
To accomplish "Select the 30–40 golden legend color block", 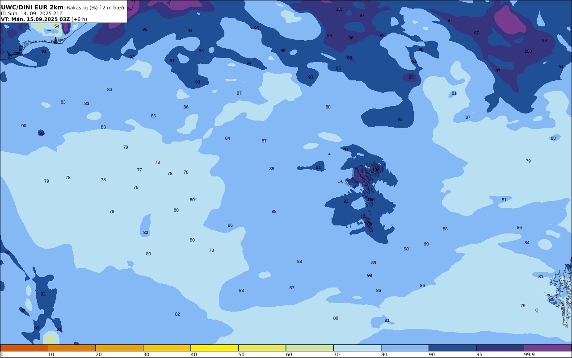I will pos(167,348).
